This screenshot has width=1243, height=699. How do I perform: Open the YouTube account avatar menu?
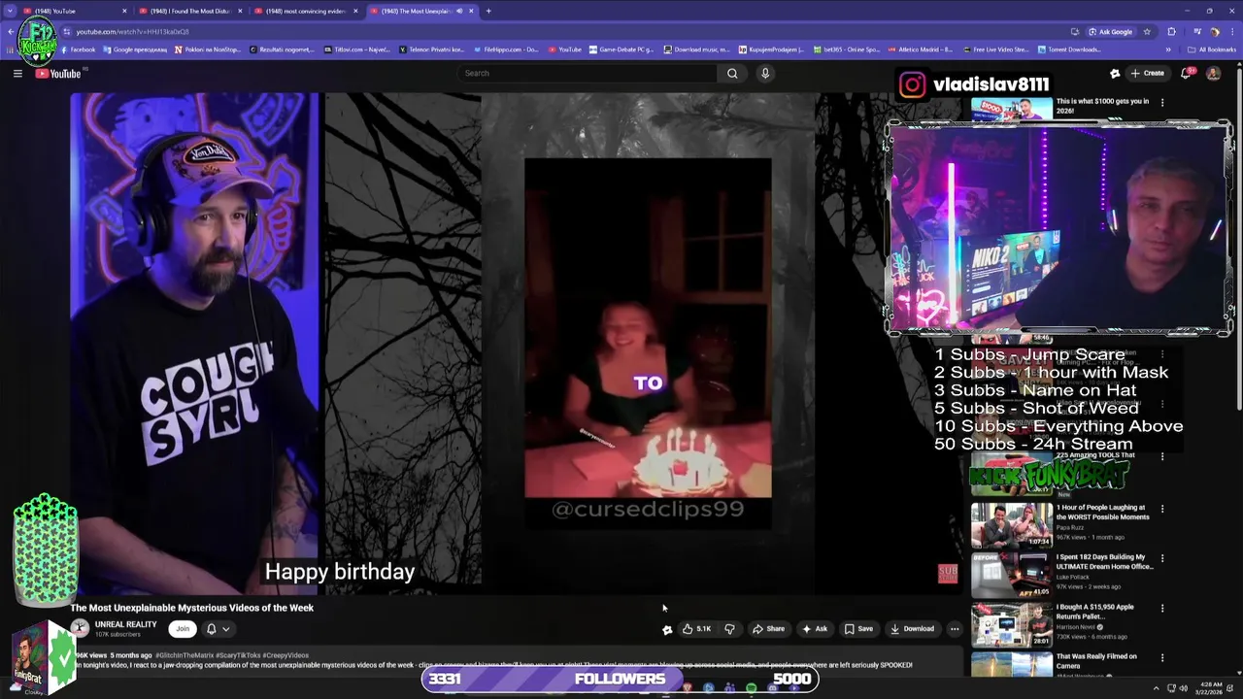click(1213, 73)
